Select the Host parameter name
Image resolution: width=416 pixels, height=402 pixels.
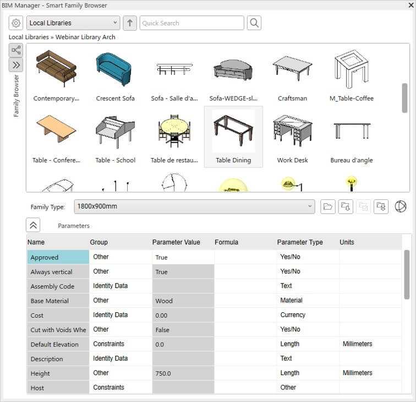58,387
